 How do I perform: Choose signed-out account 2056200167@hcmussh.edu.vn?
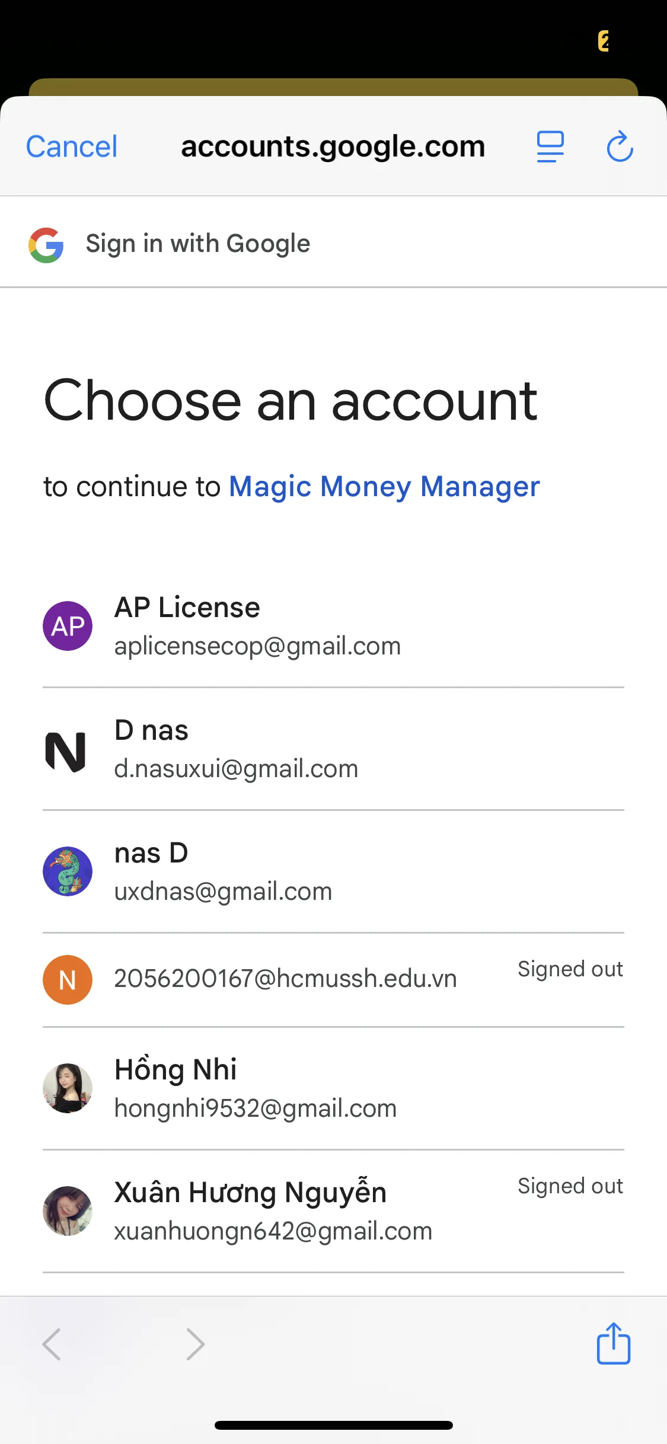(x=285, y=979)
